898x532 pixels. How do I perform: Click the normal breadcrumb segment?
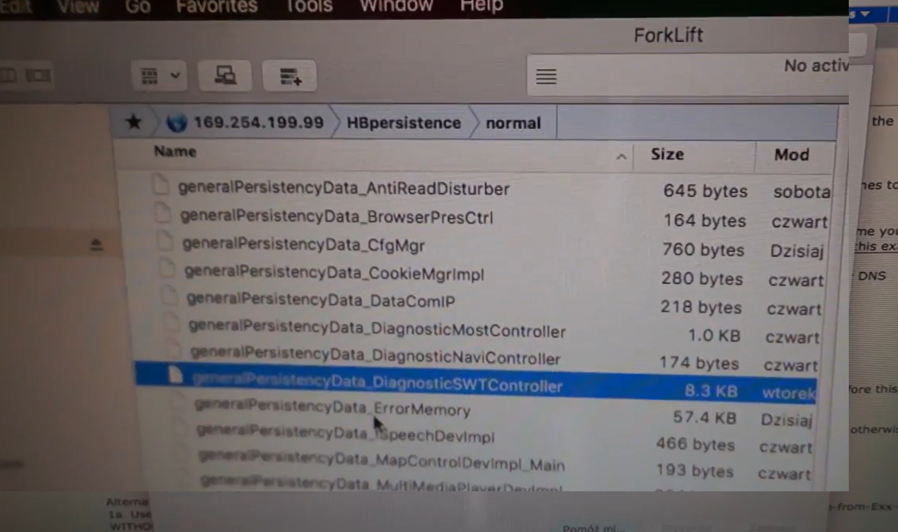(513, 123)
